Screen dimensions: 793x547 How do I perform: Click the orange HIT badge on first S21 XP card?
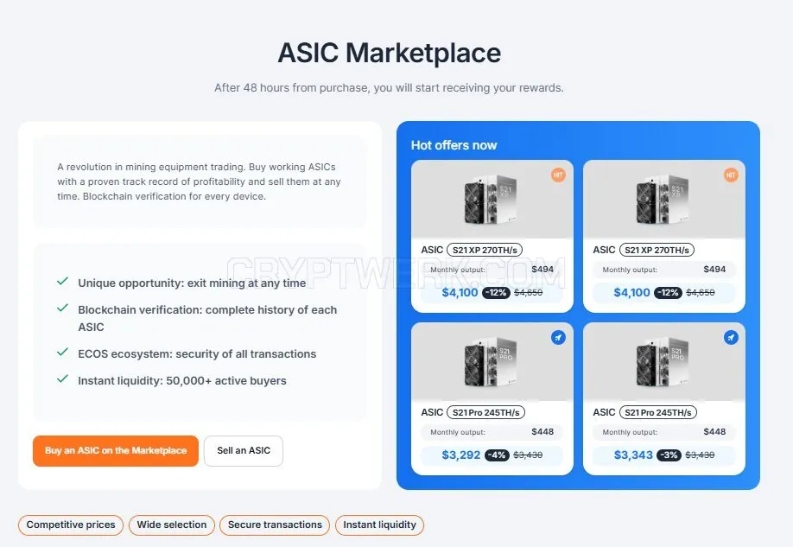coord(558,175)
